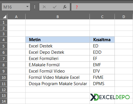Select the Metin header cell

58,40
